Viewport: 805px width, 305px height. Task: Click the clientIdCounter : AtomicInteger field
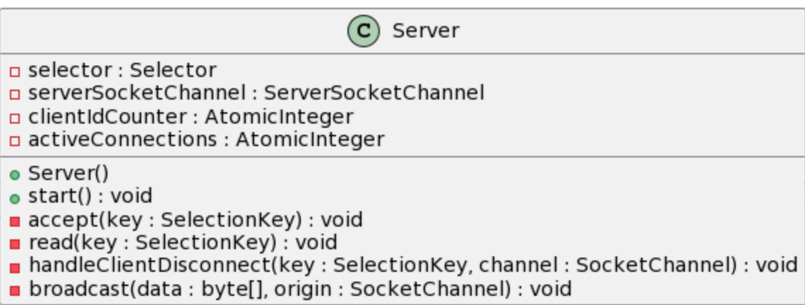pos(190,116)
